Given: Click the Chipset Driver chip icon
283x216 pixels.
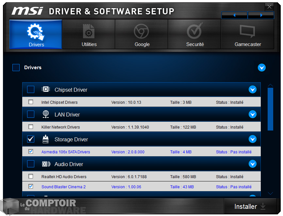Looking at the screenshot, I should pyautogui.click(x=46, y=89).
